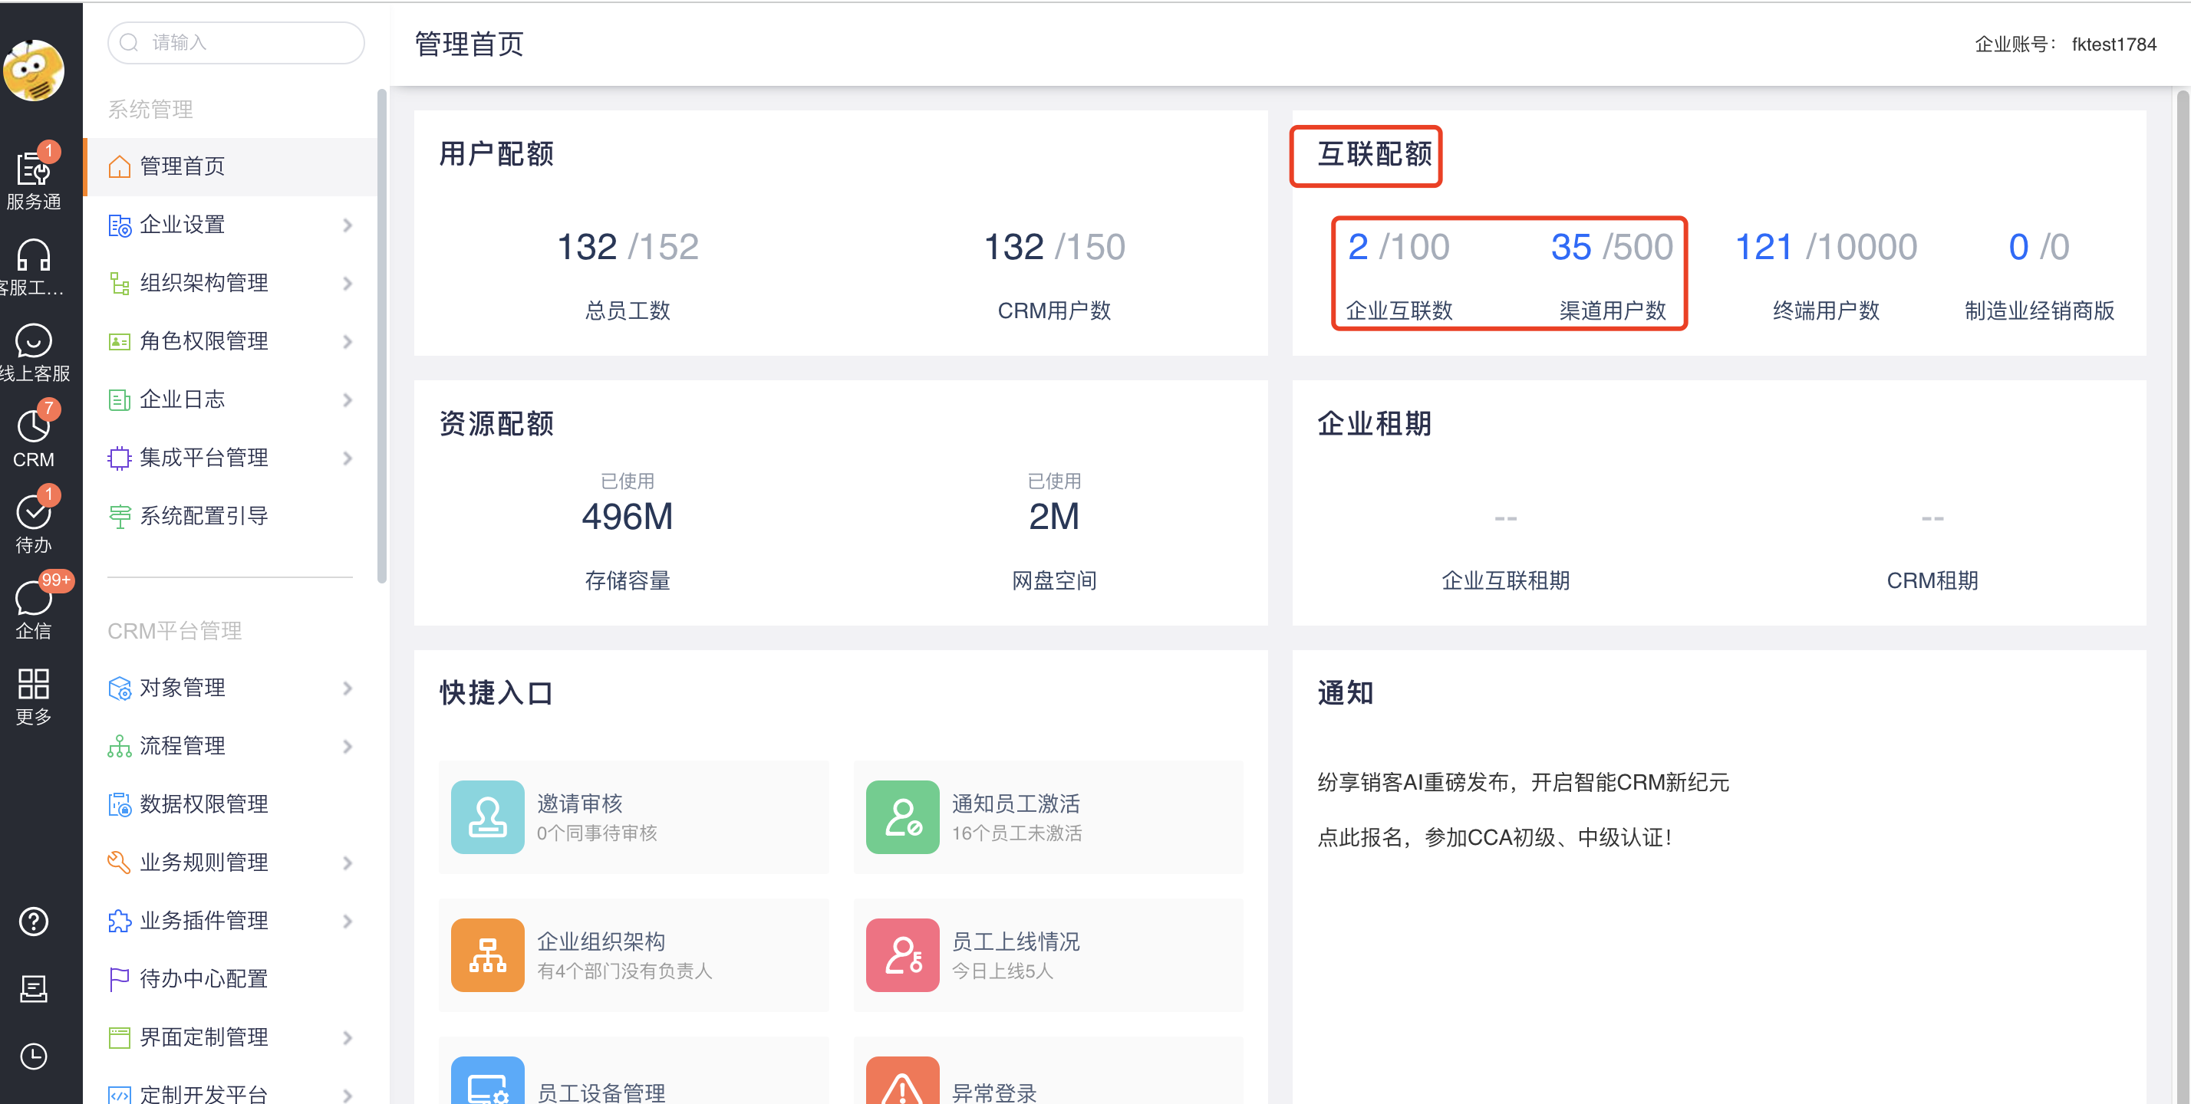Click 企业账号 fktest1784 text
This screenshot has height=1104, width=2191.
tap(2065, 44)
